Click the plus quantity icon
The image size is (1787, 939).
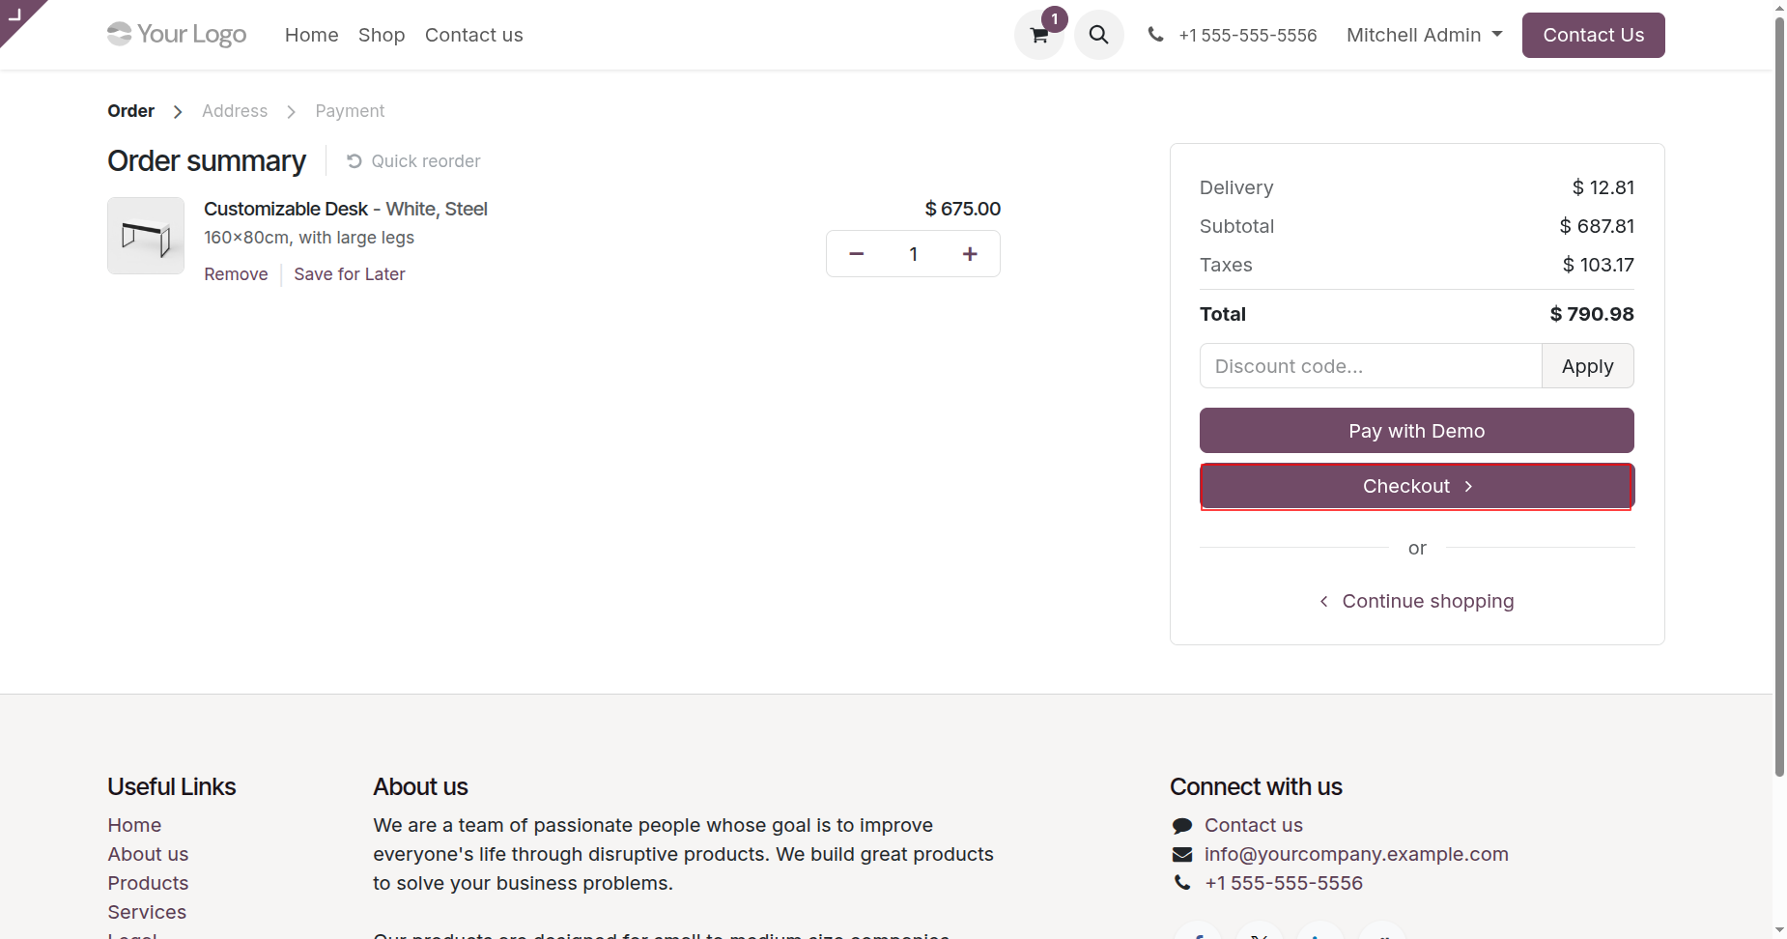tap(970, 254)
